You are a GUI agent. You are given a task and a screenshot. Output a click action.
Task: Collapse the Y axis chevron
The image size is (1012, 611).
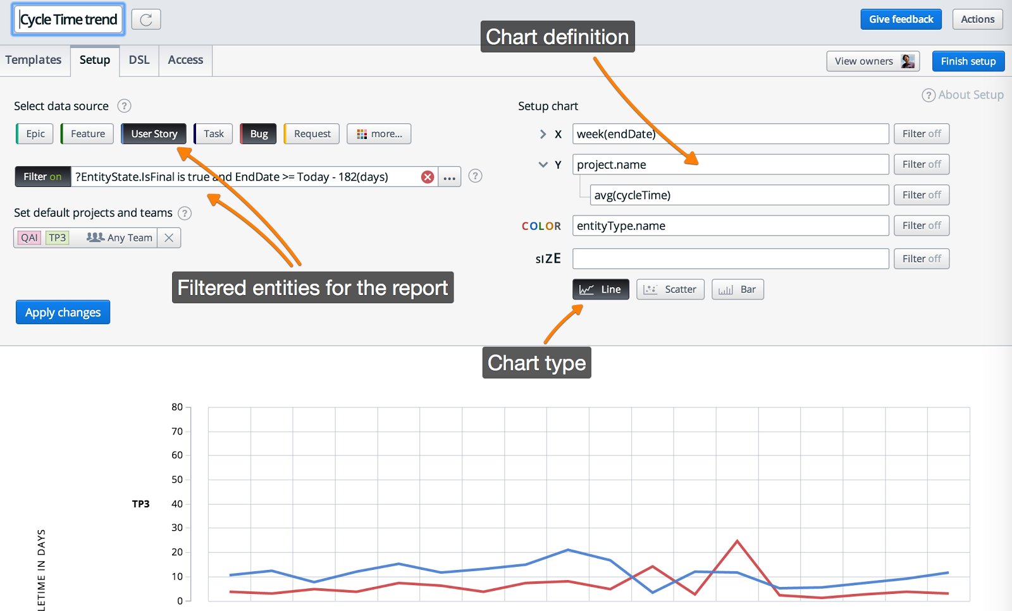point(543,164)
